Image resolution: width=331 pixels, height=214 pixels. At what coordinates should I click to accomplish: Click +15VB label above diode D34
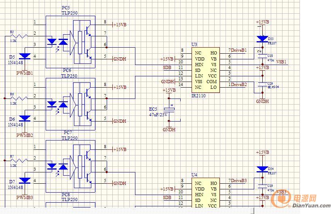point(262,153)
